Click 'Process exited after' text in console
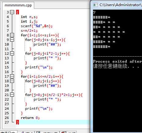 [x=117, y=61]
